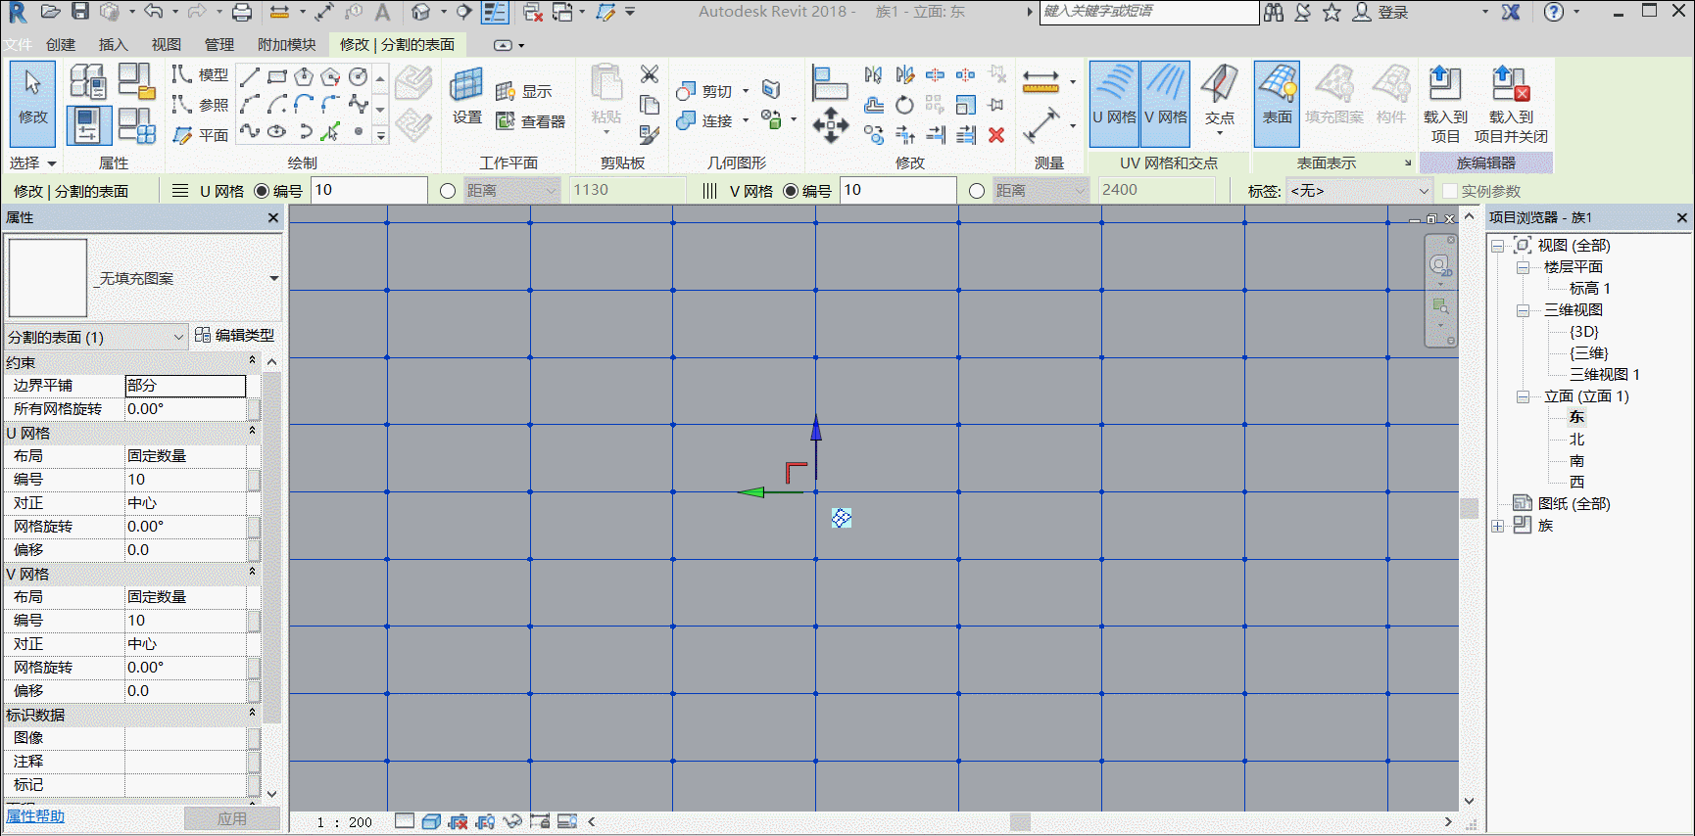
Task: Open the 分割的表面 (1) type filter dropdown
Action: 95,337
